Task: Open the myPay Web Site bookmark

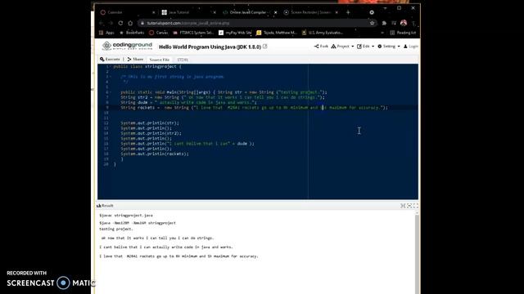Action: click(235, 33)
